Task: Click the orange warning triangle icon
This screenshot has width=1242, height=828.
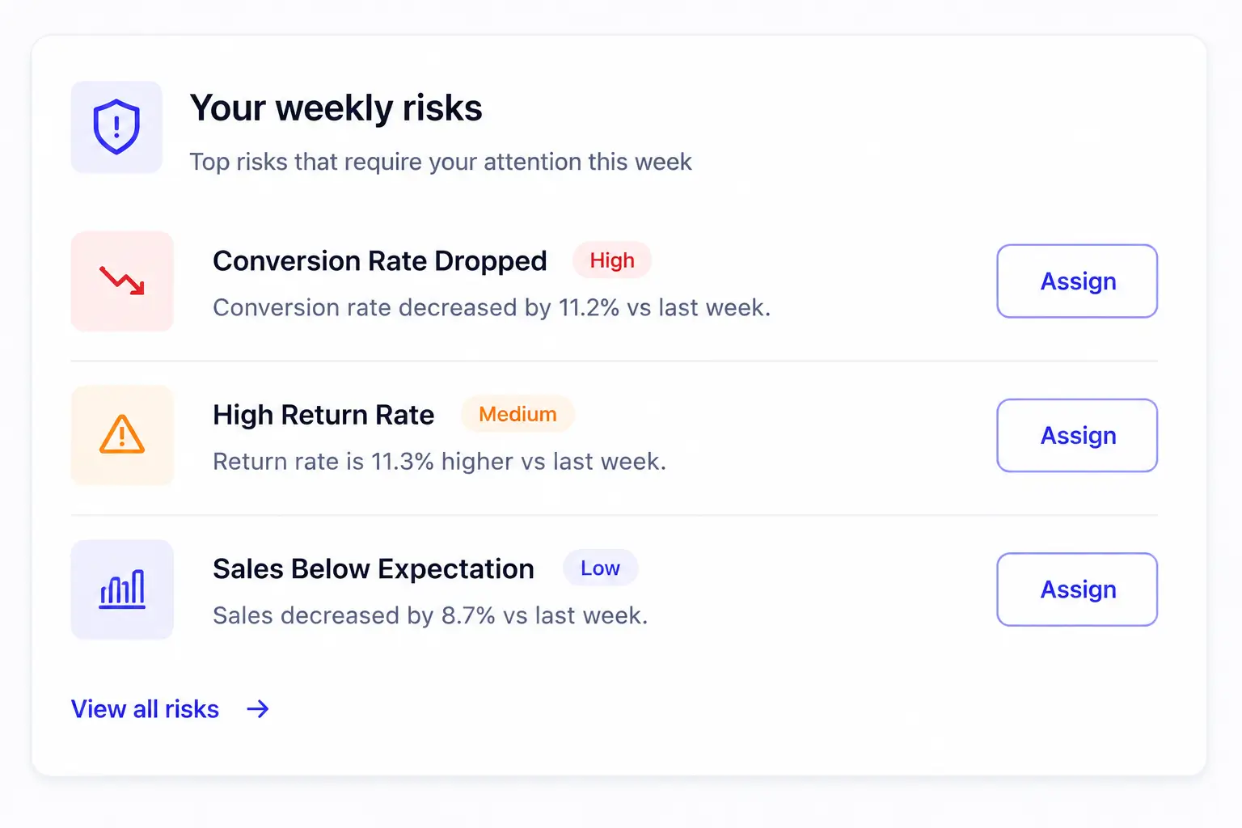Action: pos(122,435)
